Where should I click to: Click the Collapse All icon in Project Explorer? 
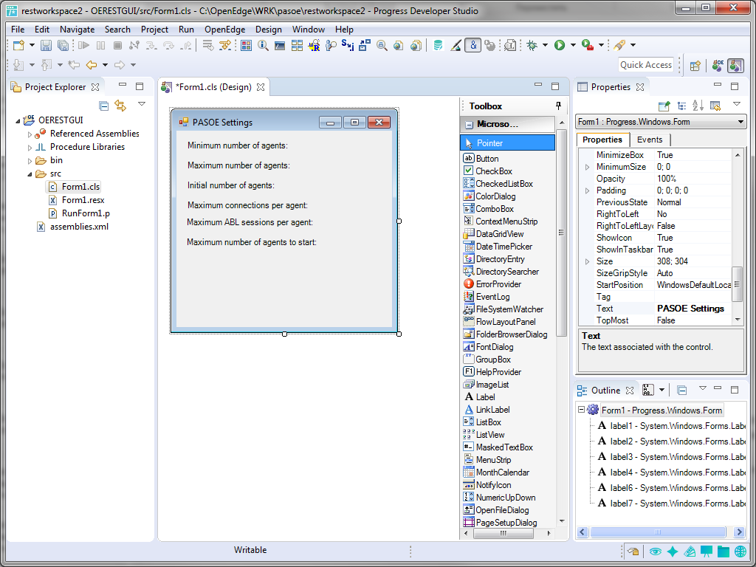pyautogui.click(x=103, y=106)
